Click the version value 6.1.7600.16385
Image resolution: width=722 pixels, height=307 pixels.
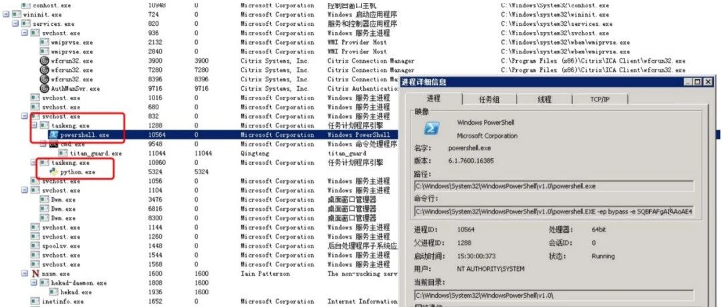[471, 161]
